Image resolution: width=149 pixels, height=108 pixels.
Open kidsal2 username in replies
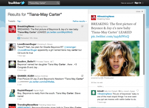[100, 91]
